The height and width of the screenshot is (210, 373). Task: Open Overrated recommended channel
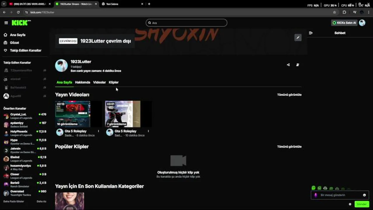tap(25, 193)
